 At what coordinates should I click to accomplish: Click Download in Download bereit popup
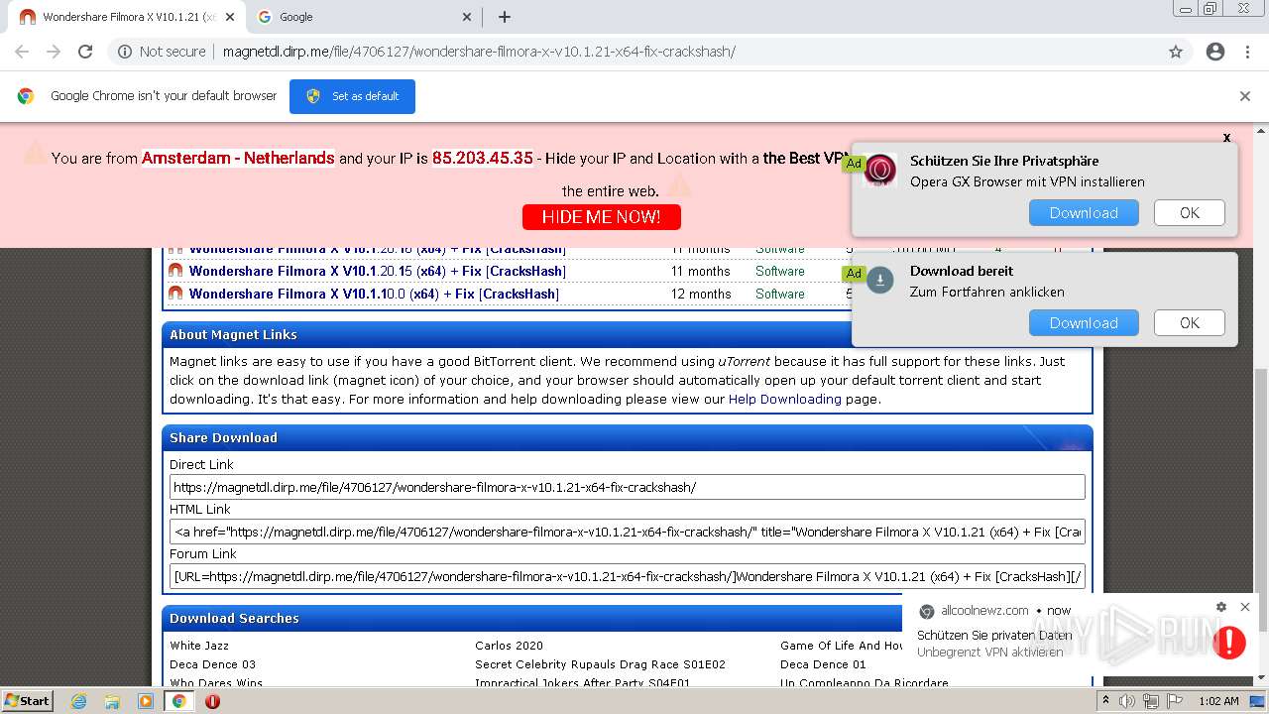1084,323
